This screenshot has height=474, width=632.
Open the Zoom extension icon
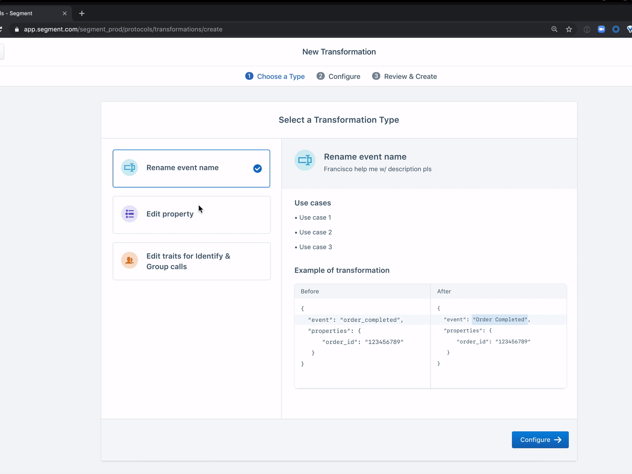(601, 29)
